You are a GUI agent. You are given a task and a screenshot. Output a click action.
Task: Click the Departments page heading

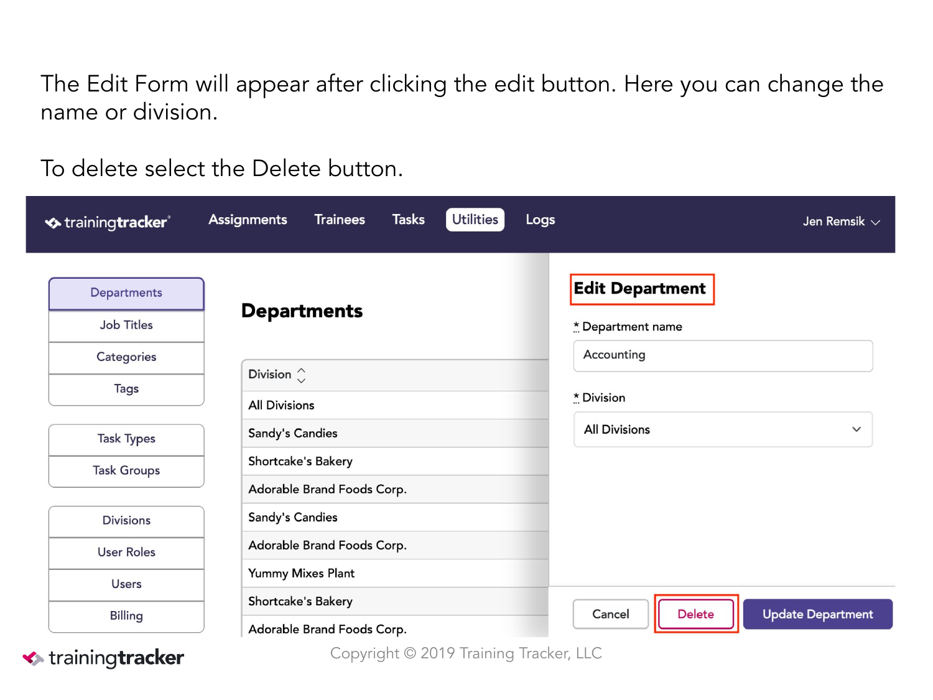coord(302,311)
